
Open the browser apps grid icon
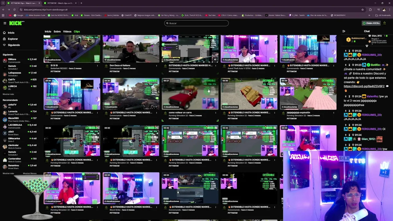[3, 15]
